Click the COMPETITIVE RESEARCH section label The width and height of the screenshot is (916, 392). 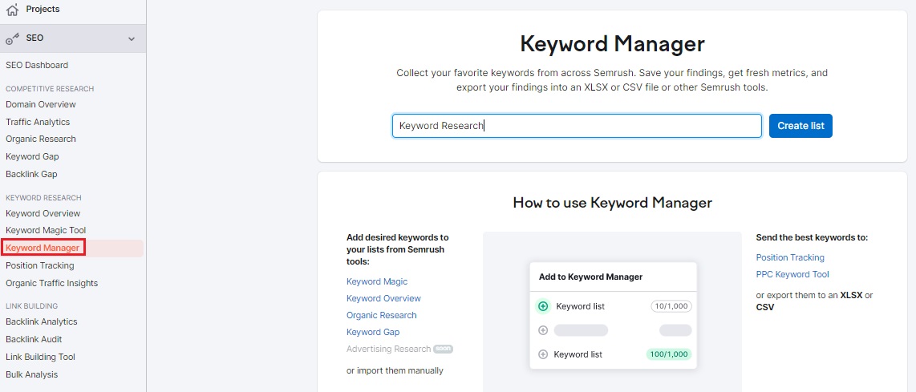tap(50, 89)
